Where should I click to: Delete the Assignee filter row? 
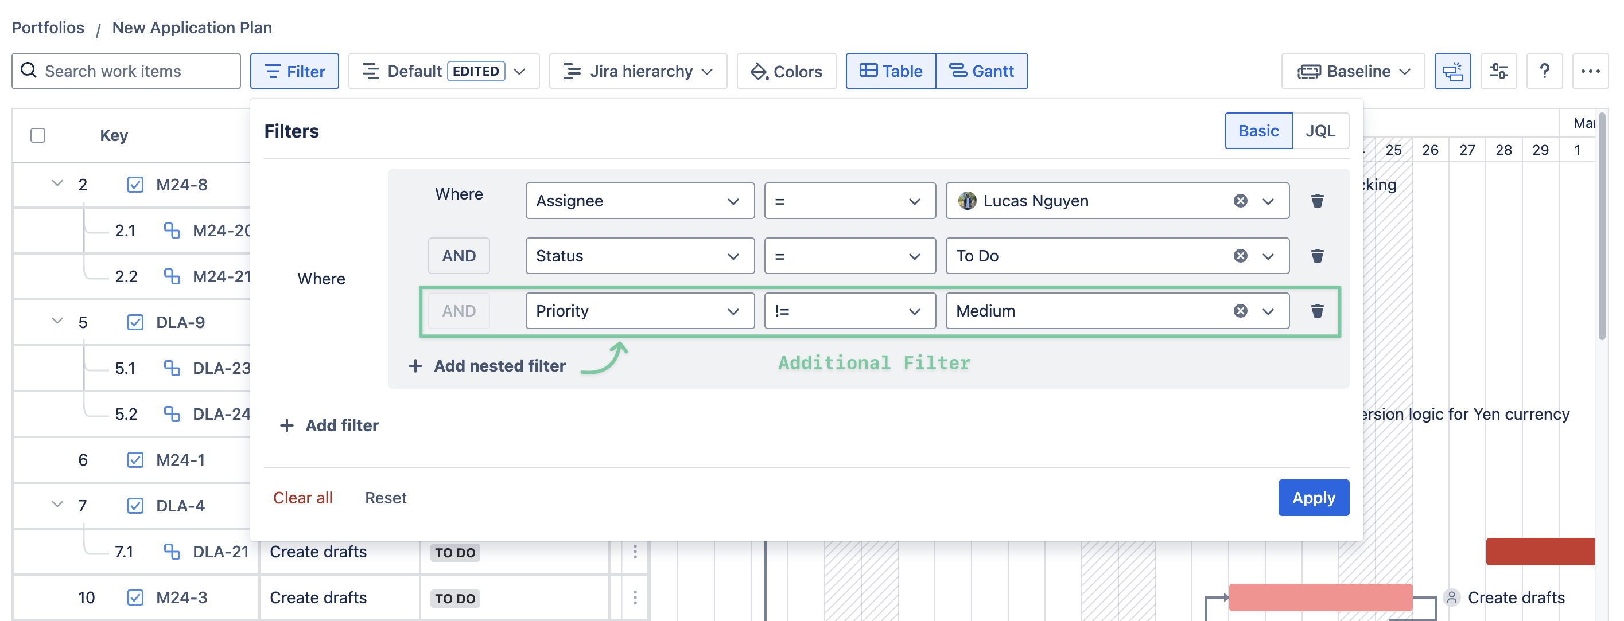coord(1317,201)
